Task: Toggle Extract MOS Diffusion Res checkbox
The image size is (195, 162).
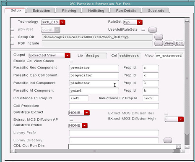Action: point(166,113)
